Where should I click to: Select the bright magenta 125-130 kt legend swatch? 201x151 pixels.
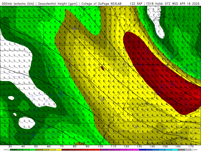coord(136,149)
